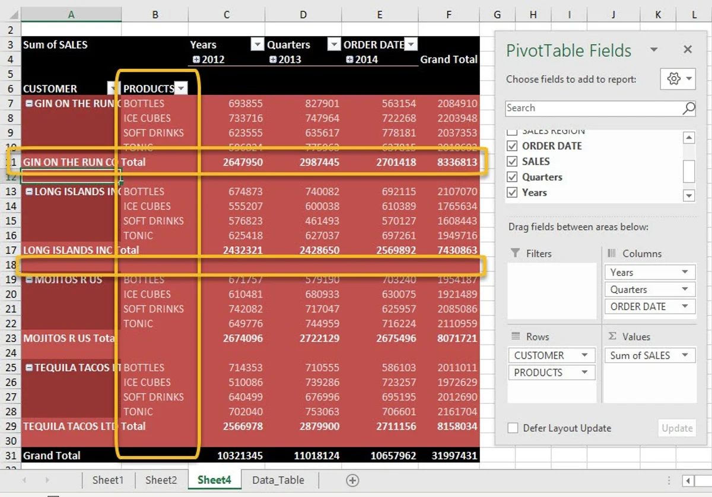Open the Sum of SALES value menu

click(685, 355)
